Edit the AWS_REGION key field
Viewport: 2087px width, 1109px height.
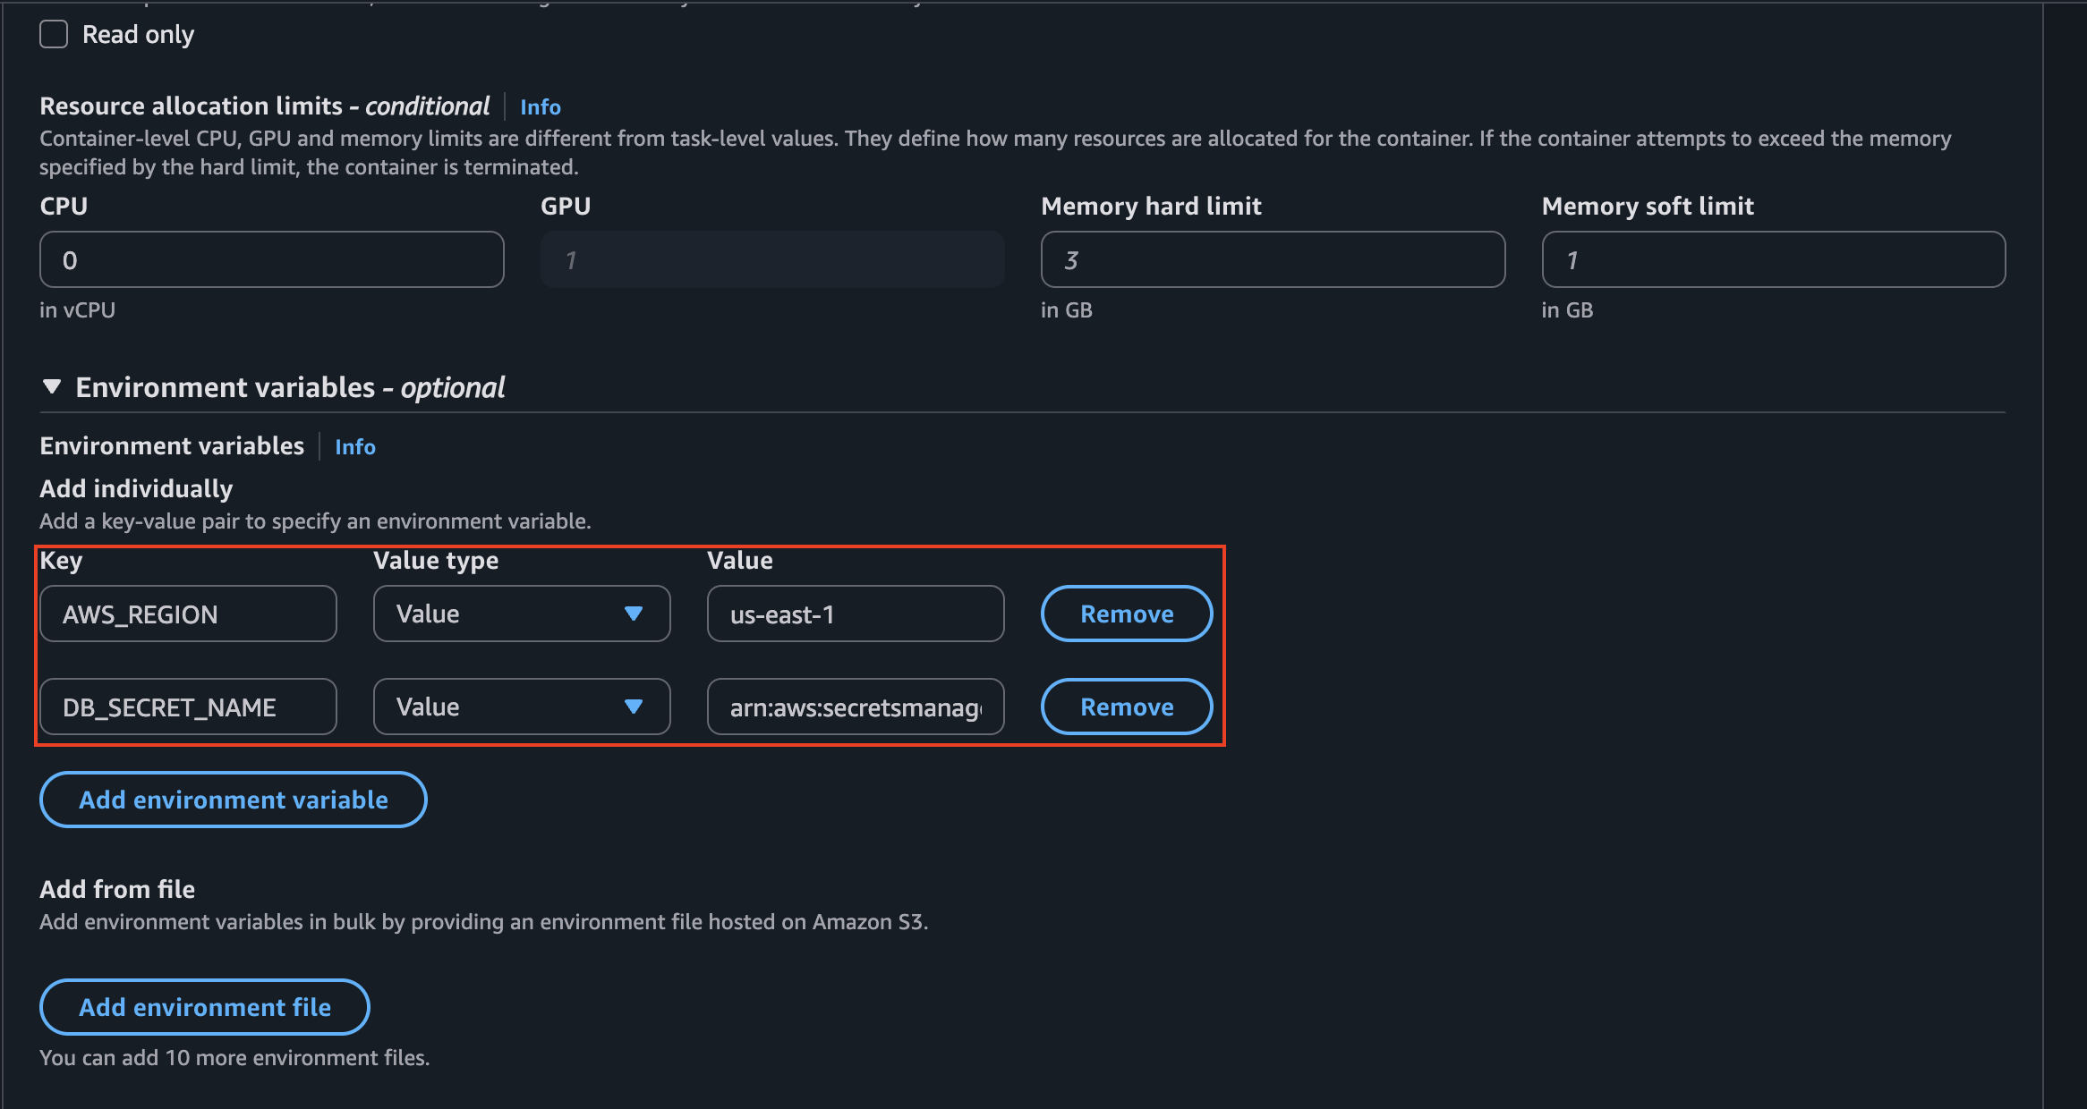click(188, 614)
